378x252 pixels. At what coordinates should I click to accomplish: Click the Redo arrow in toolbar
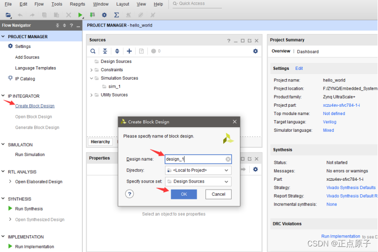click(x=32, y=15)
